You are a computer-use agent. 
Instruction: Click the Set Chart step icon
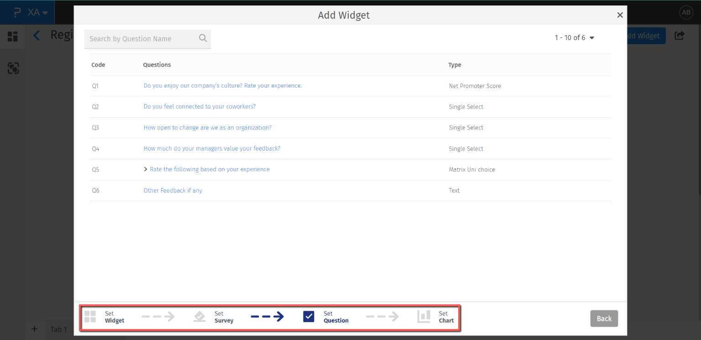point(424,317)
